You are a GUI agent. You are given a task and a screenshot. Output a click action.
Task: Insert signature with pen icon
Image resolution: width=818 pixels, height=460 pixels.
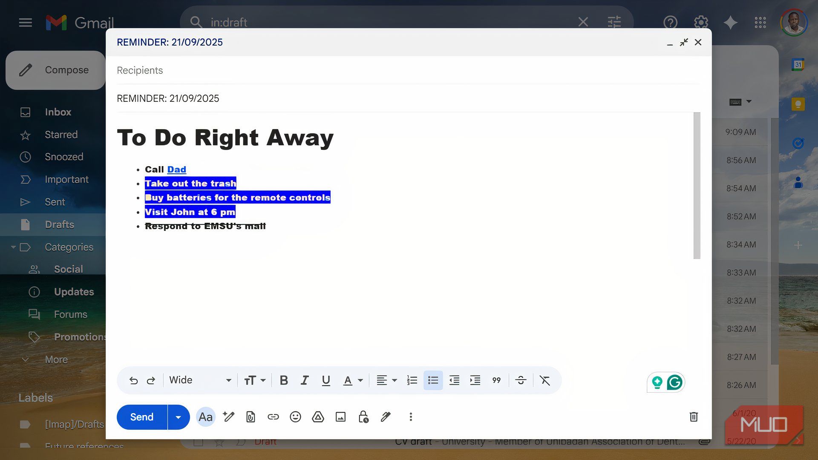click(386, 417)
